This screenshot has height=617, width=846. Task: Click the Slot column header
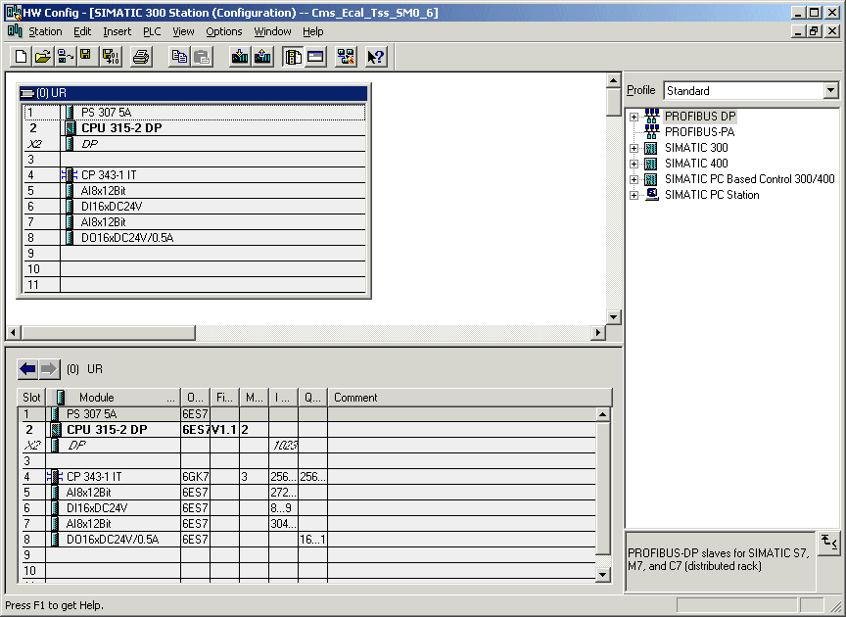[x=31, y=398]
